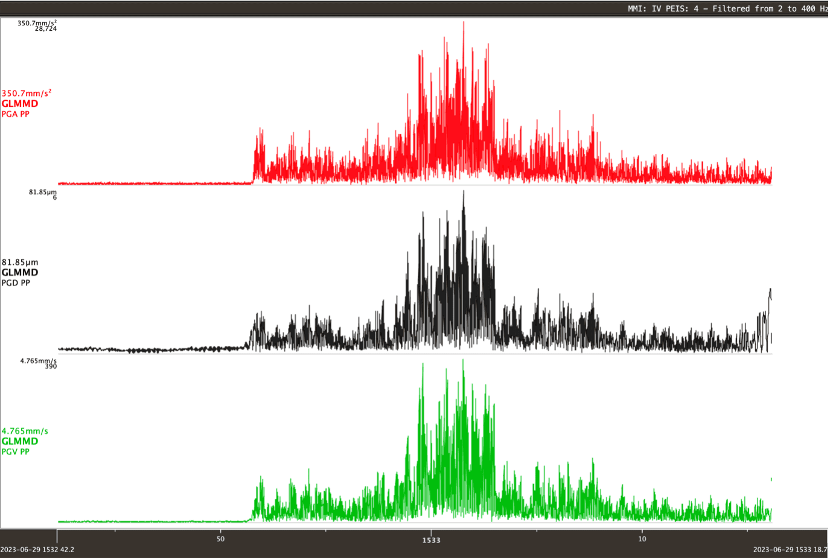The width and height of the screenshot is (830, 560).
Task: Click the 1533 minute mark on time axis
Action: coord(431,541)
